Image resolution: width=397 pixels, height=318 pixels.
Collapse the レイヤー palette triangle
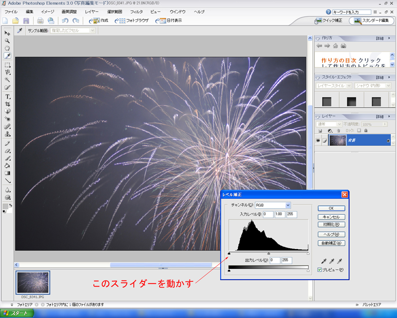318,116
